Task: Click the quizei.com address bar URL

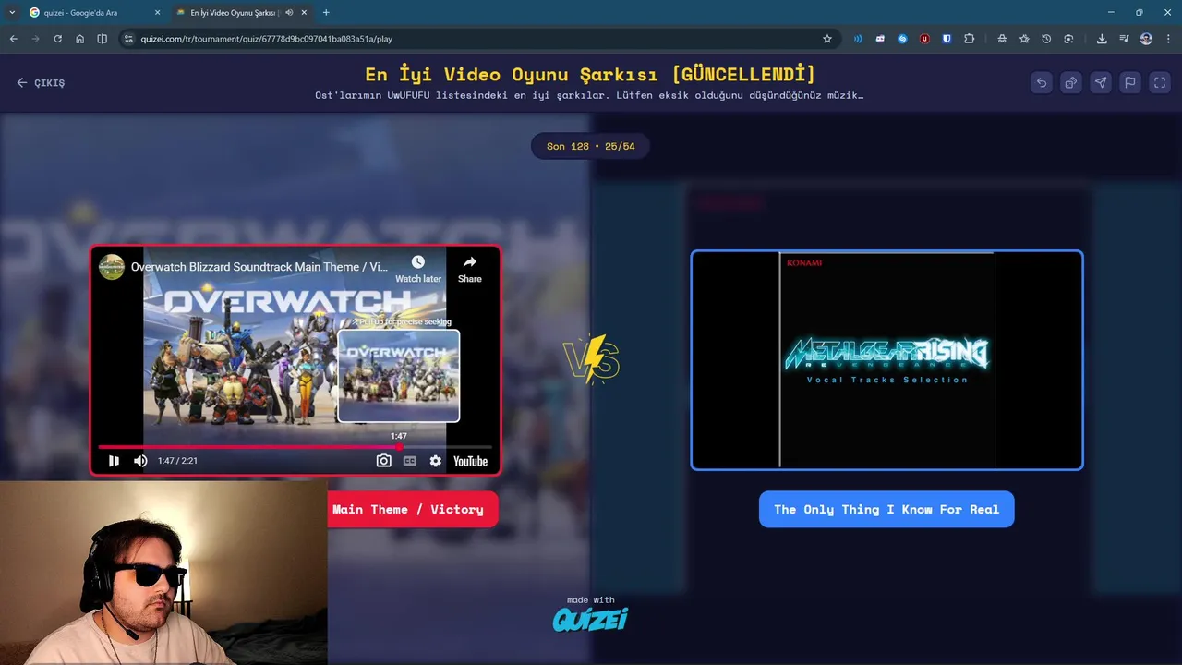Action: coord(267,39)
